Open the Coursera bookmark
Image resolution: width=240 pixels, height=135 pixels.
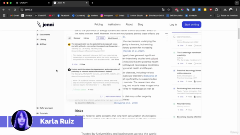click(x=78, y=15)
